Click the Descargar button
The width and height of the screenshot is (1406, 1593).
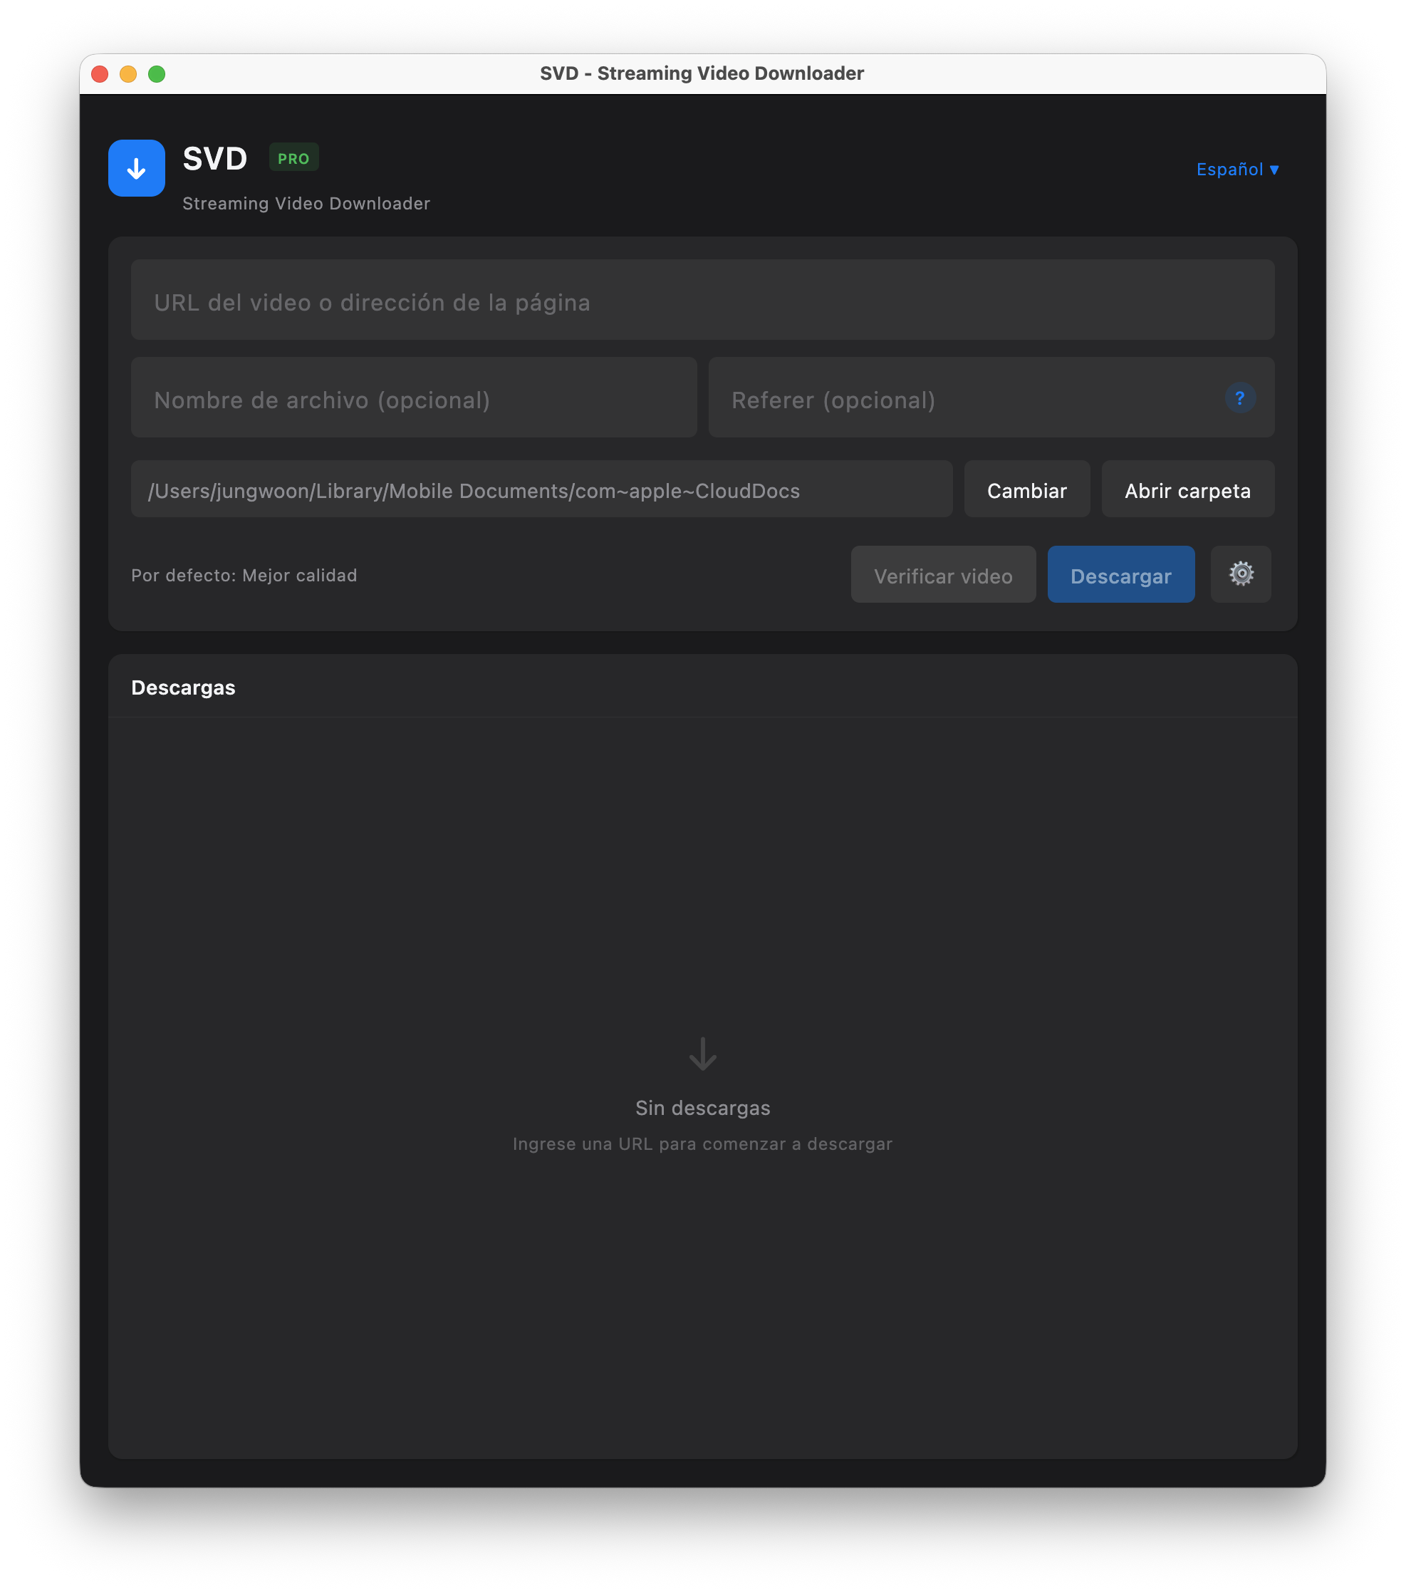tap(1120, 575)
